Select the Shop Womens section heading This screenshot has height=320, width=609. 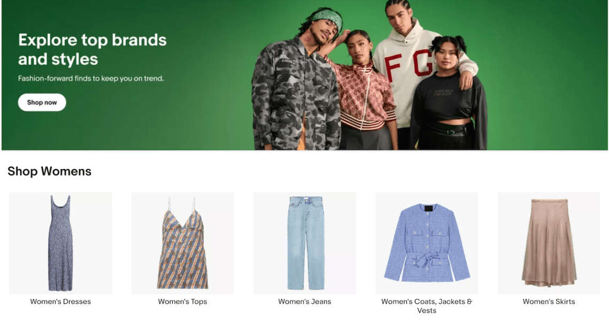coord(49,171)
